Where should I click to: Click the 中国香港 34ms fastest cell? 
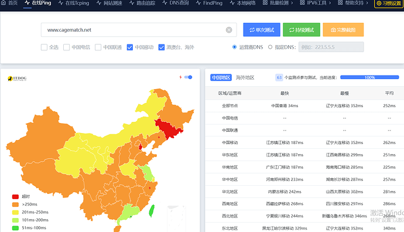pos(285,105)
